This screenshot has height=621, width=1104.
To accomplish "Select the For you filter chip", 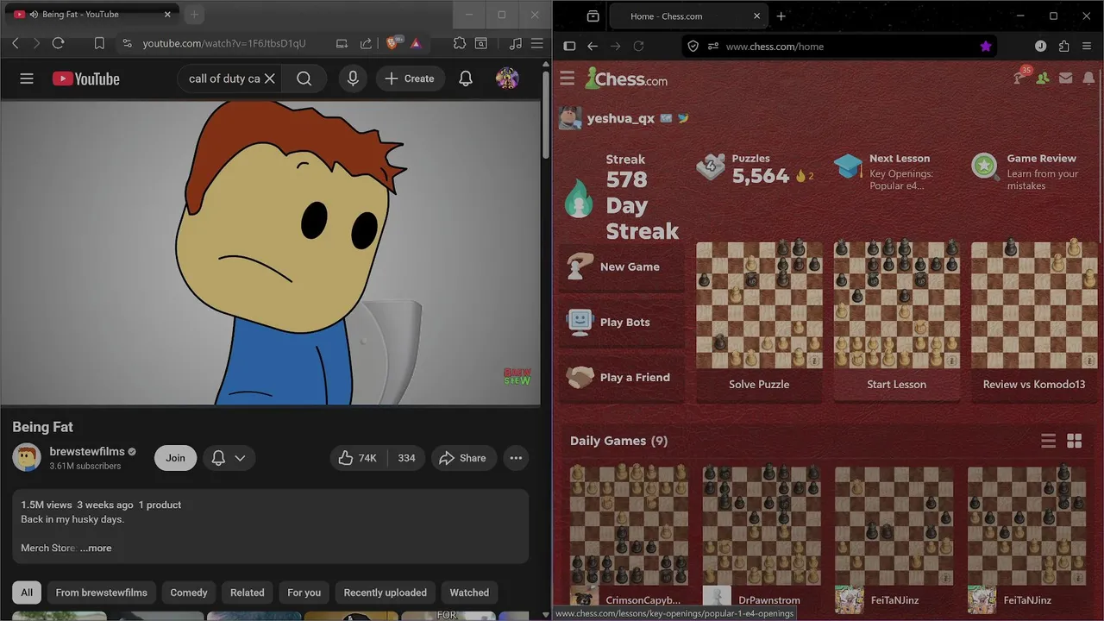I will (x=304, y=593).
